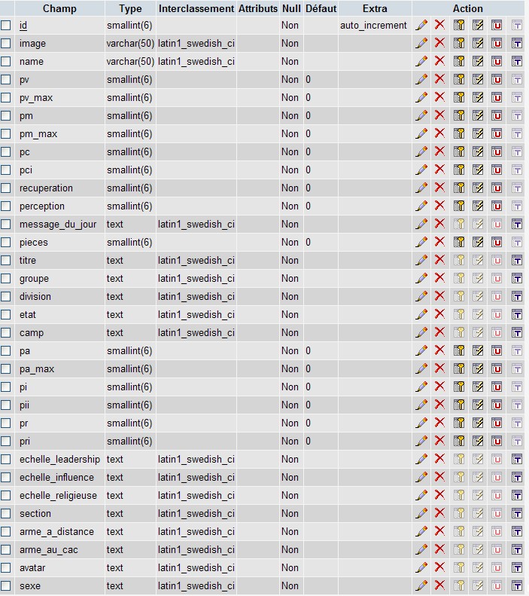
Task: Click the unique icon for the pa field
Action: (x=497, y=350)
